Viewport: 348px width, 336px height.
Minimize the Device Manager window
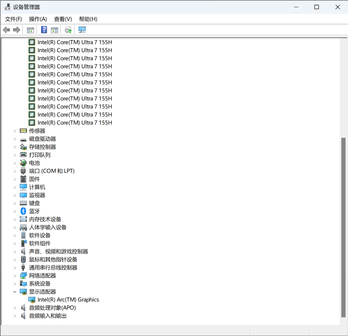tap(296, 7)
